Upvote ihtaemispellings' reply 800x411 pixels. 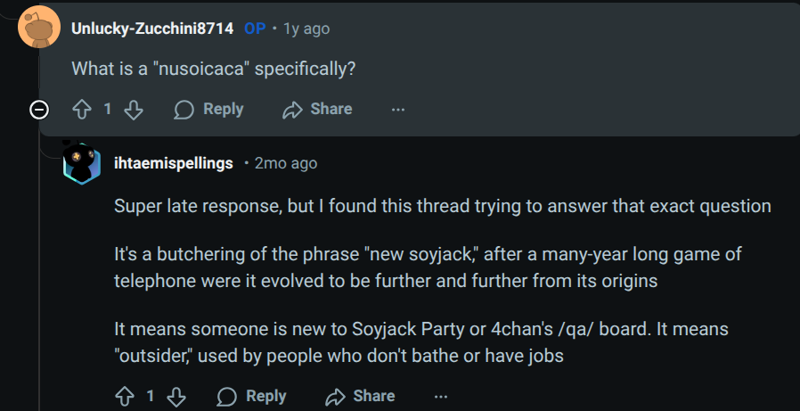point(126,396)
